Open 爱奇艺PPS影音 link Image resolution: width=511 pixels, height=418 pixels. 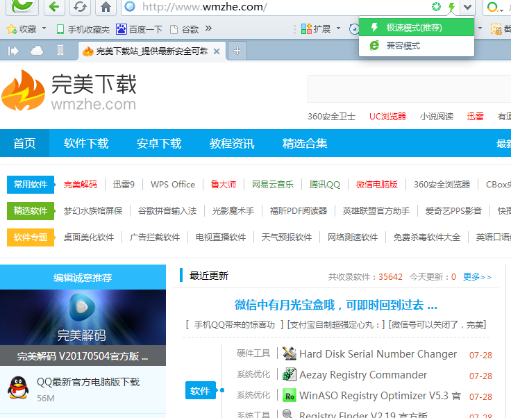(x=453, y=211)
